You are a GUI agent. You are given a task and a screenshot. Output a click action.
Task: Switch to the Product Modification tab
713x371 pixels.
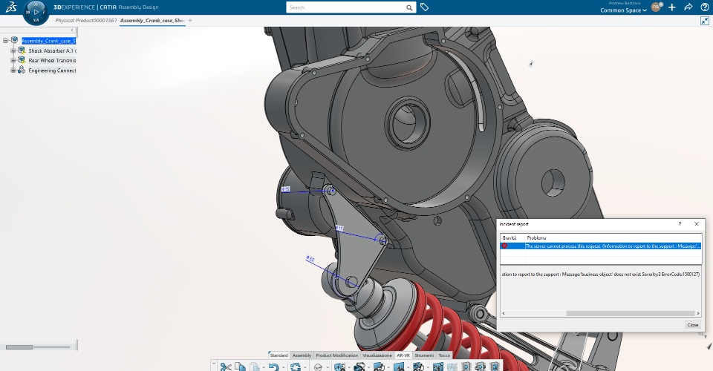336,355
